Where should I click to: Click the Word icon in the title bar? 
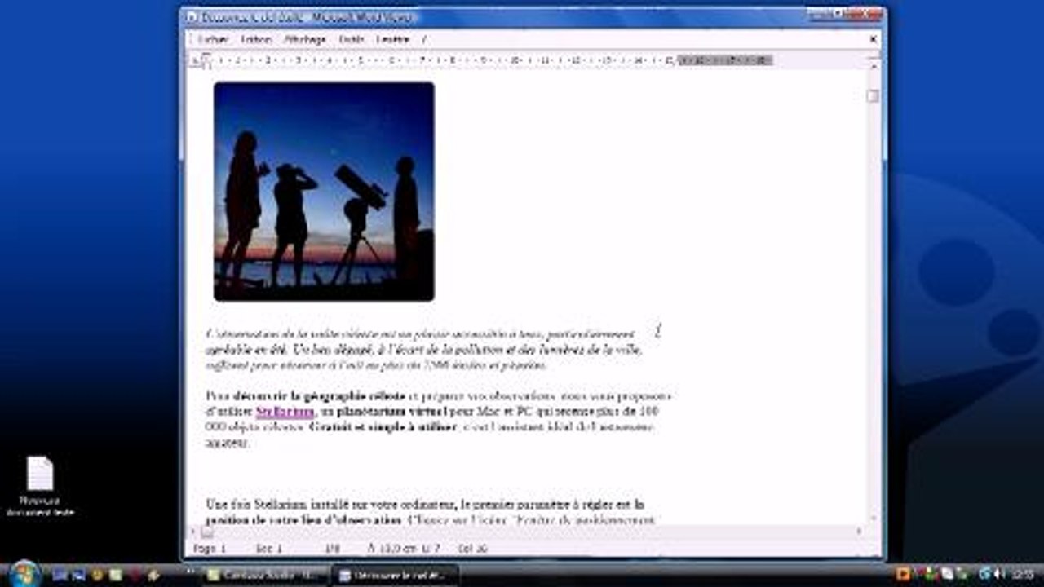(x=192, y=16)
